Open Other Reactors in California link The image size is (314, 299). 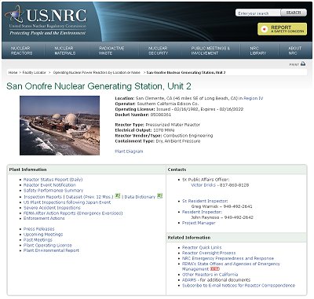(210, 275)
